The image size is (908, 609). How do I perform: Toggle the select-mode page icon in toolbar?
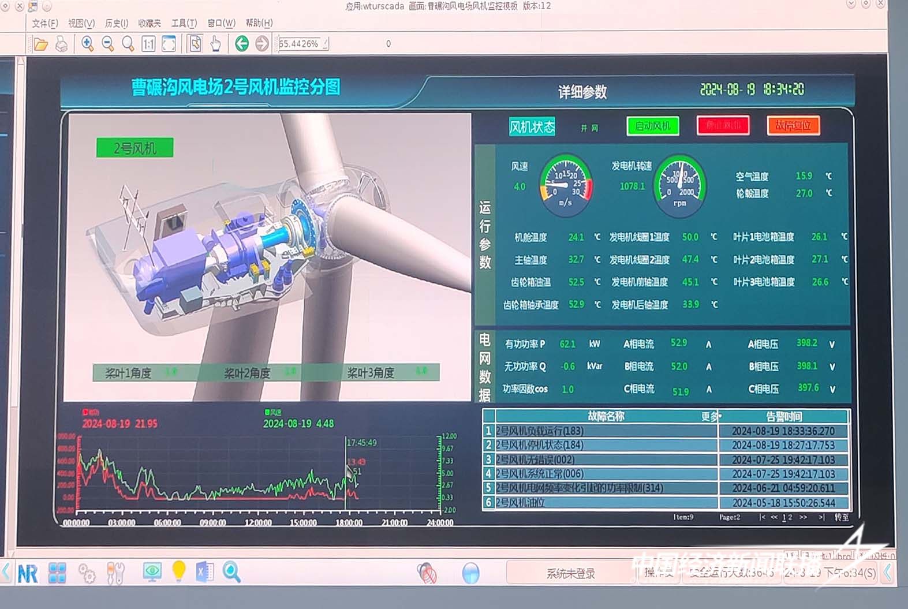tap(195, 44)
